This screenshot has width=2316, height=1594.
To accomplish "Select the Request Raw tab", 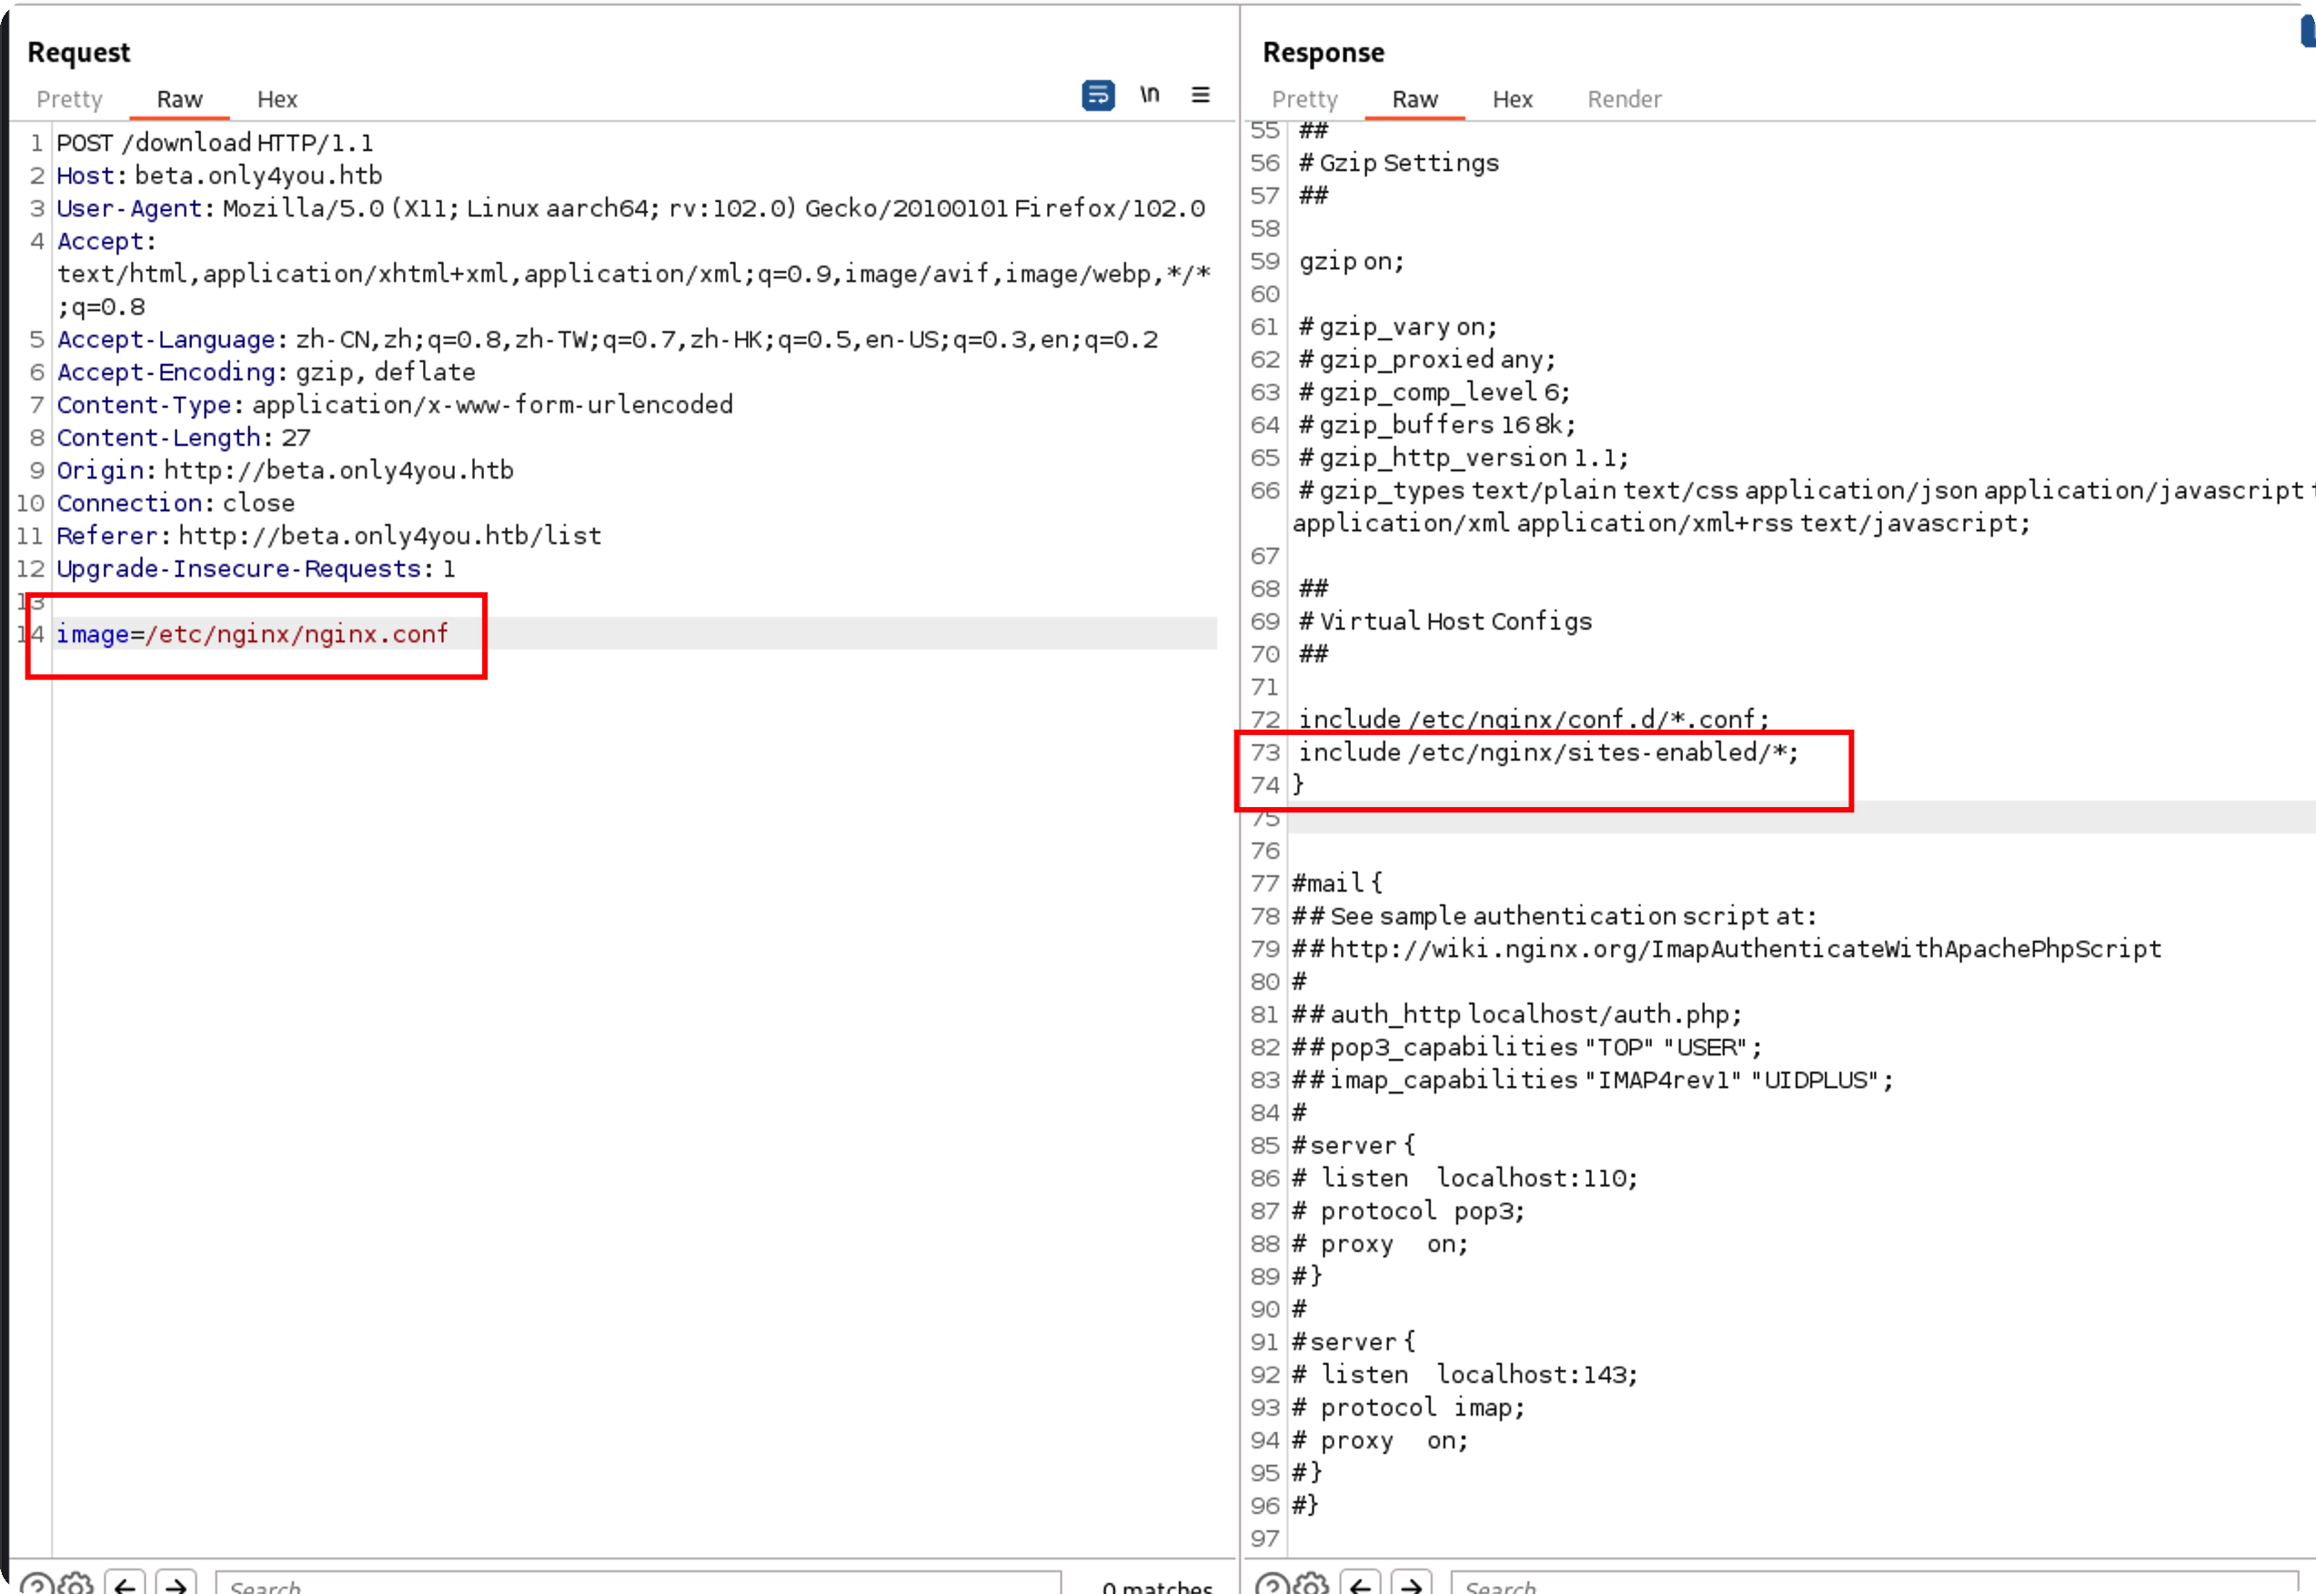I will tap(180, 99).
